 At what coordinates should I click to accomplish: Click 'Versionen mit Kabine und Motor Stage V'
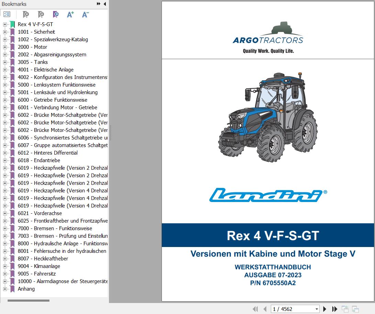click(x=273, y=254)
